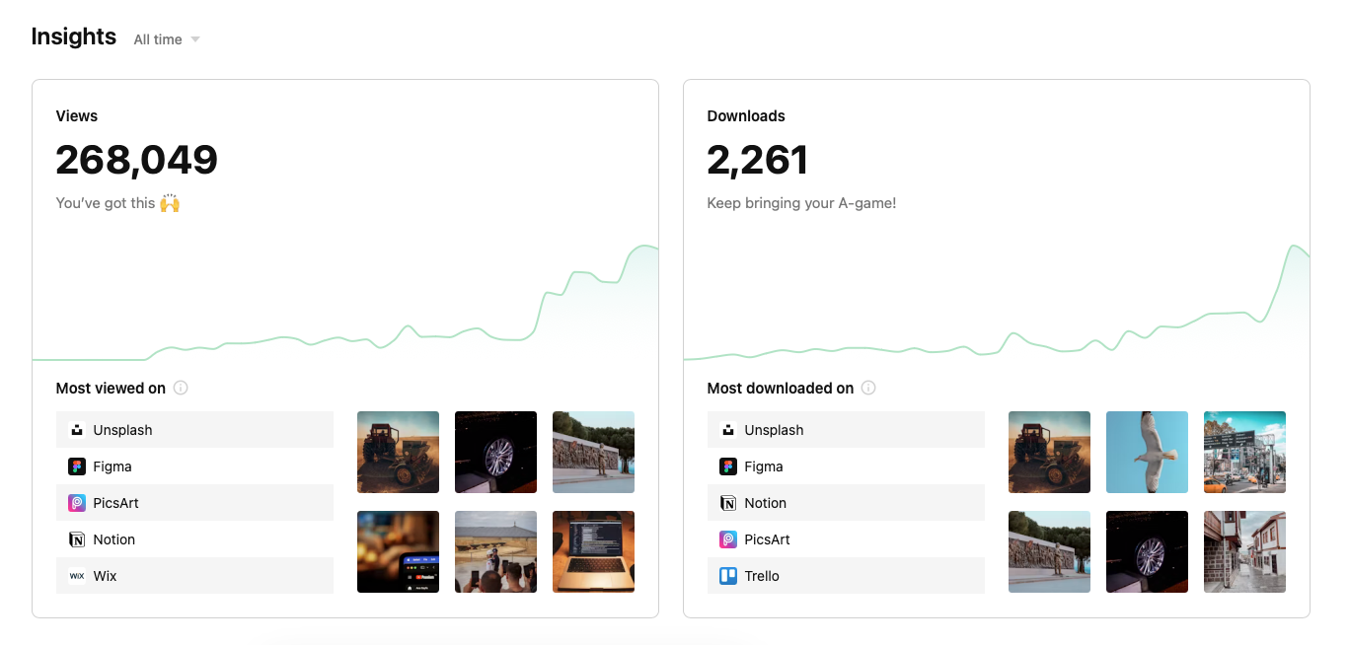Click PicsArt logo icon in Most viewed list
The height and width of the screenshot is (645, 1349).
[77, 503]
